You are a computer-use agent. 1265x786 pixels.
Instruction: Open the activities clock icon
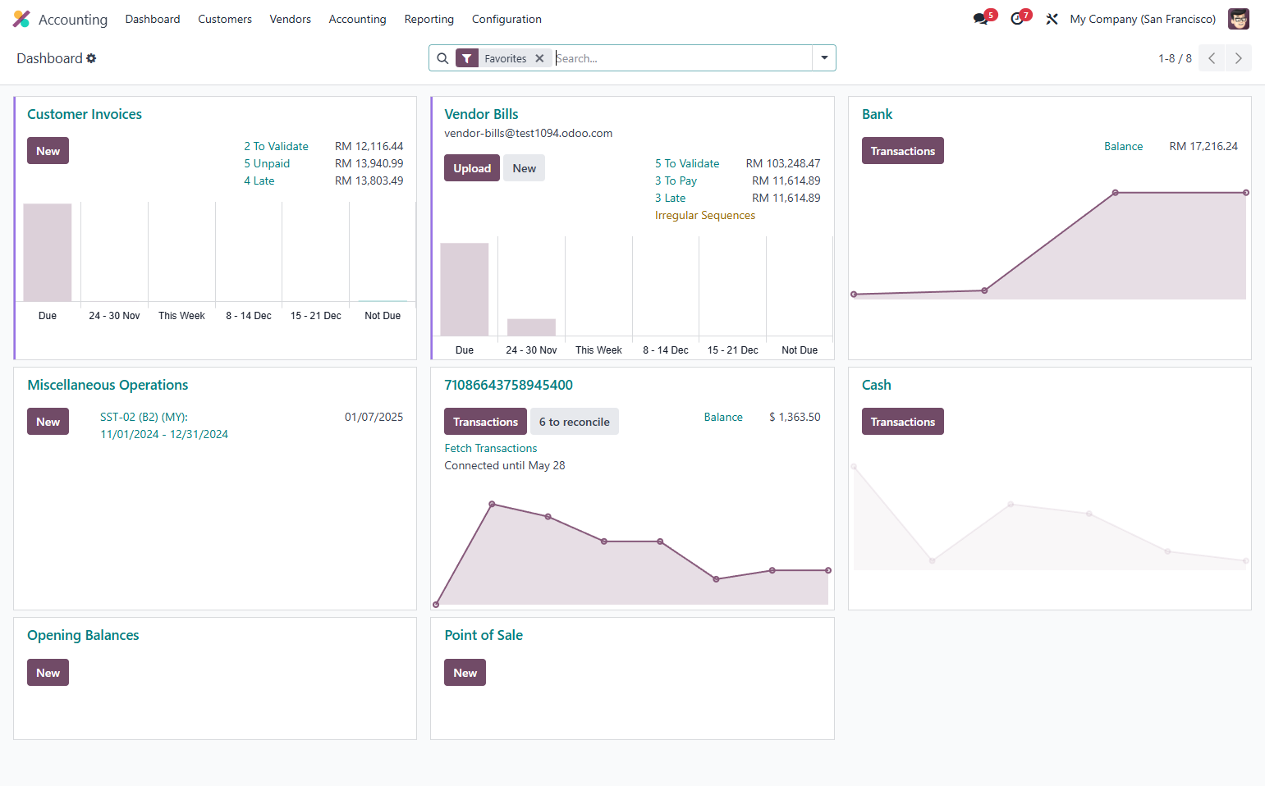[1017, 19]
